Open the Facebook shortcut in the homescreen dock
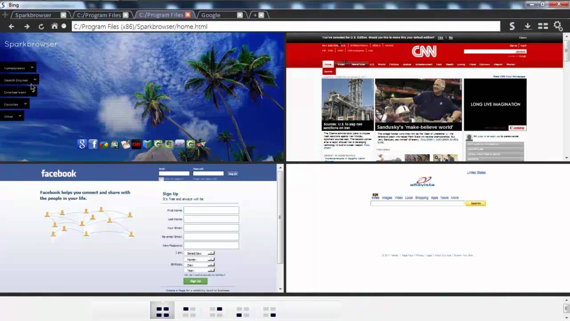The image size is (570, 321). pyautogui.click(x=93, y=144)
